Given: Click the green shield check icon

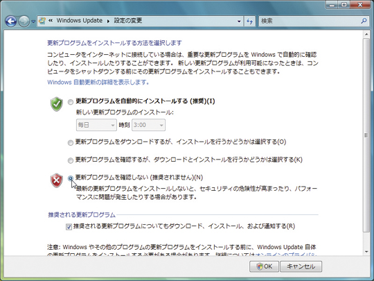Looking at the screenshot, I should pyautogui.click(x=57, y=104).
